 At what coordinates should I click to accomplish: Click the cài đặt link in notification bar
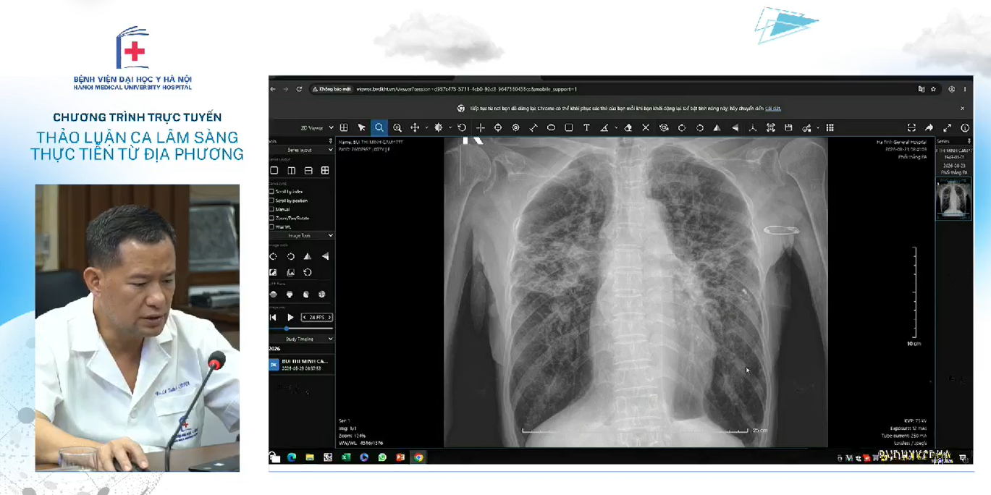click(x=773, y=109)
